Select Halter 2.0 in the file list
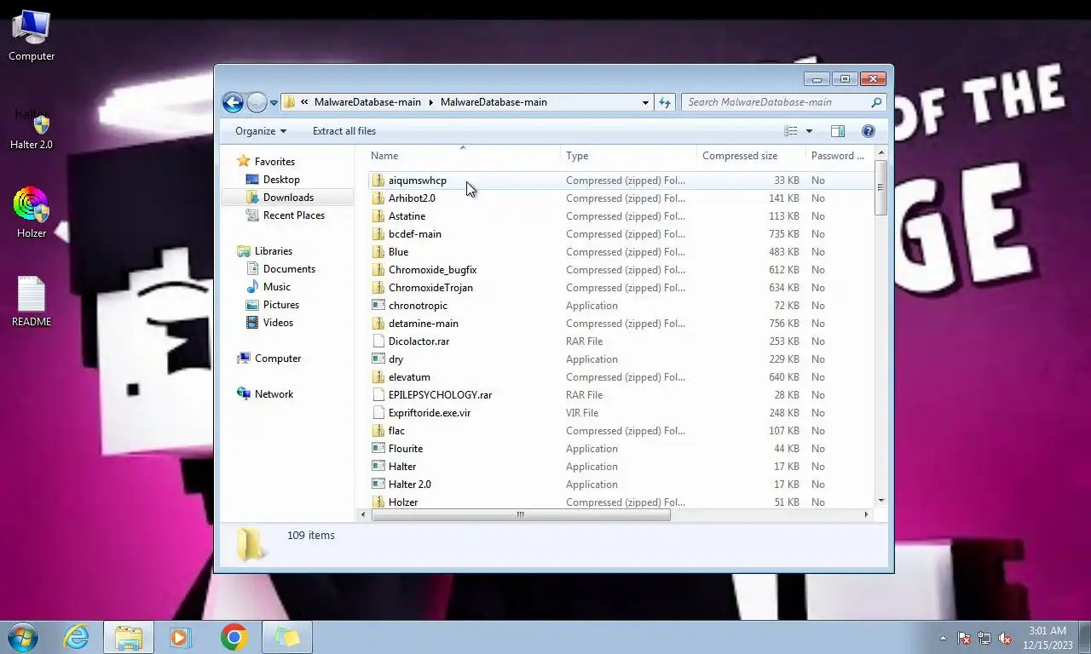Image resolution: width=1091 pixels, height=654 pixels. (409, 485)
